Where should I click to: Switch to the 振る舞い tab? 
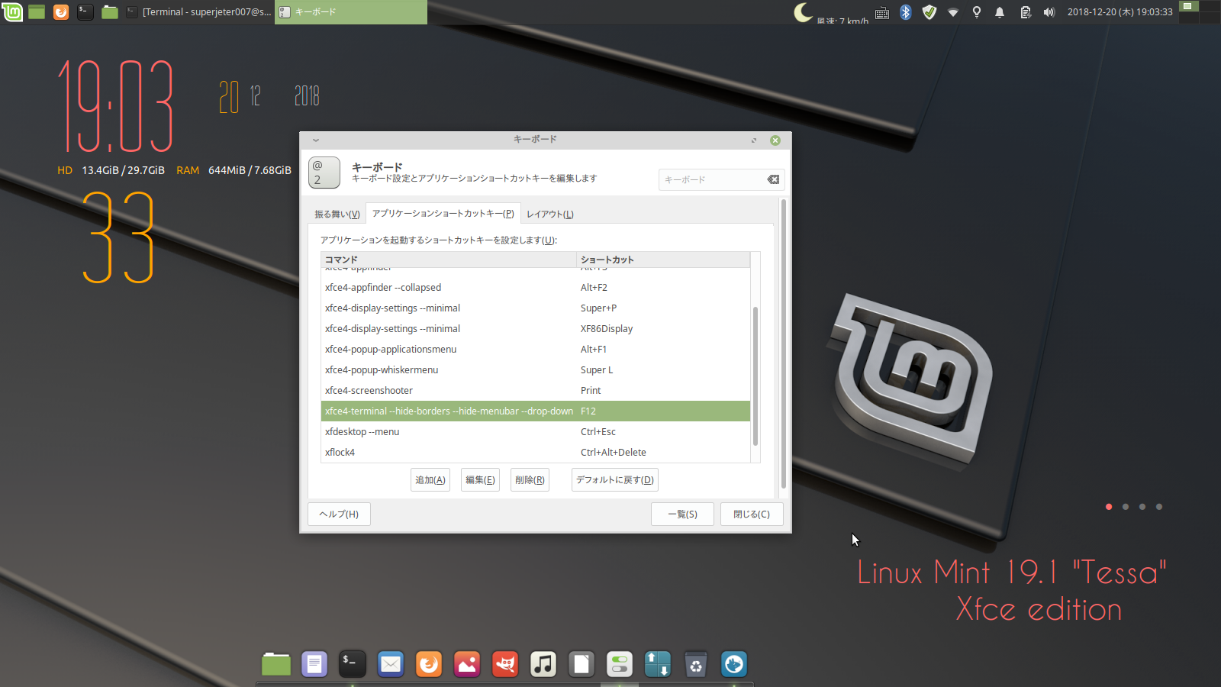[338, 214]
